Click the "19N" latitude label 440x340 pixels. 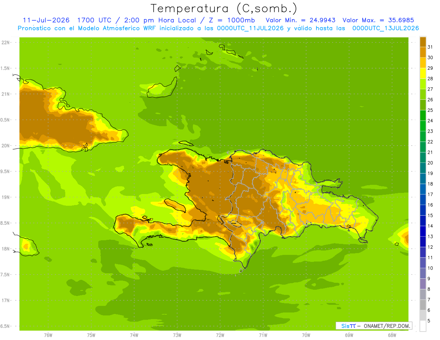click(5, 197)
